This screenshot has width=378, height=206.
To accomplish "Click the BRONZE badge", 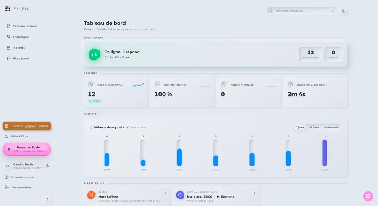I will click(44, 126).
